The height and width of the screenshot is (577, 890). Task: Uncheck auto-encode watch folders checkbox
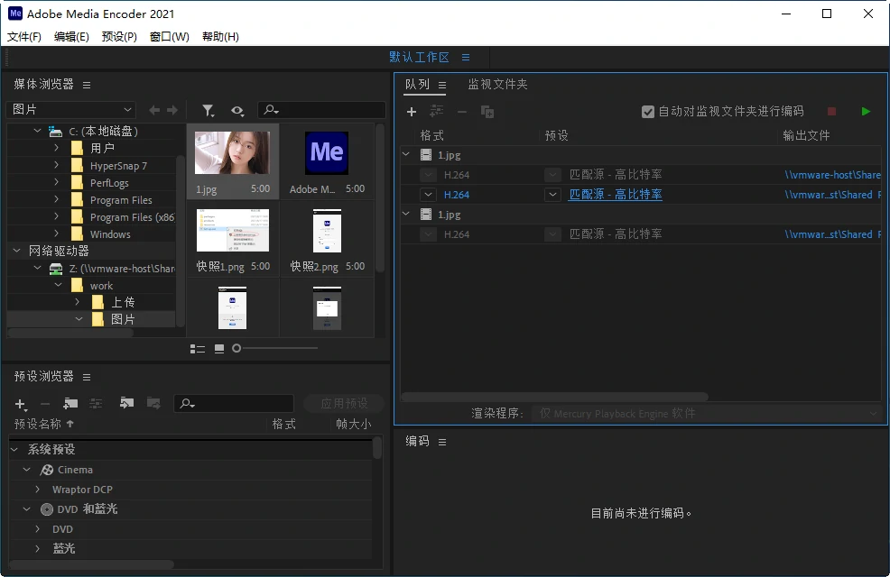[x=647, y=112]
